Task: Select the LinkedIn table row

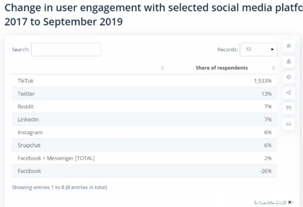Action: (144, 119)
